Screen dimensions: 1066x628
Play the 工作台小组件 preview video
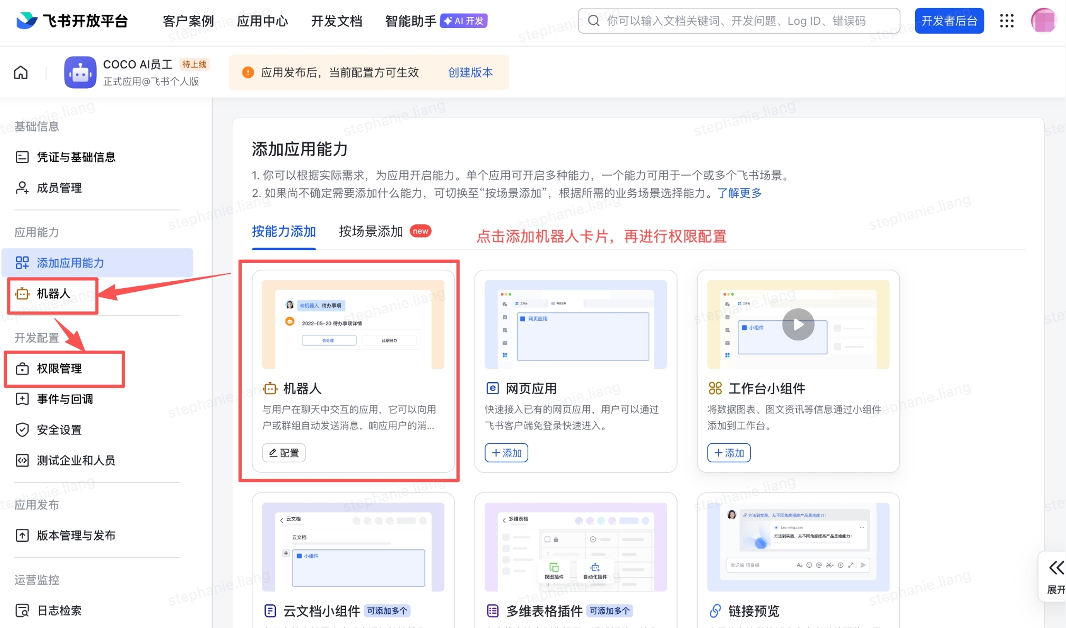[x=798, y=325]
